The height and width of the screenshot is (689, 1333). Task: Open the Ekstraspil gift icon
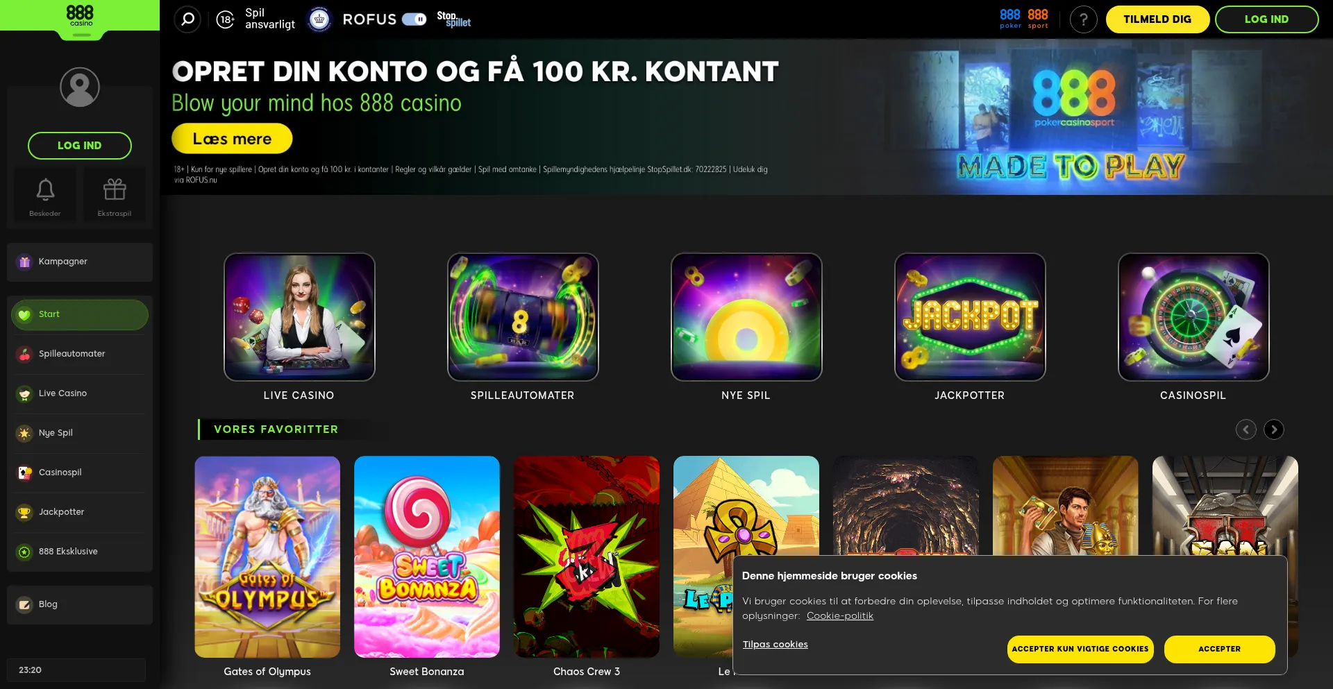[x=115, y=195]
